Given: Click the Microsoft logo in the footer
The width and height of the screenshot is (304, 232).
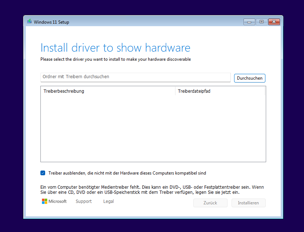Looking at the screenshot, I should point(54,201).
